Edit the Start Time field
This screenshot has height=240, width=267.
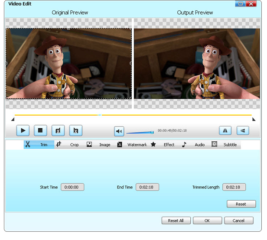(x=72, y=187)
